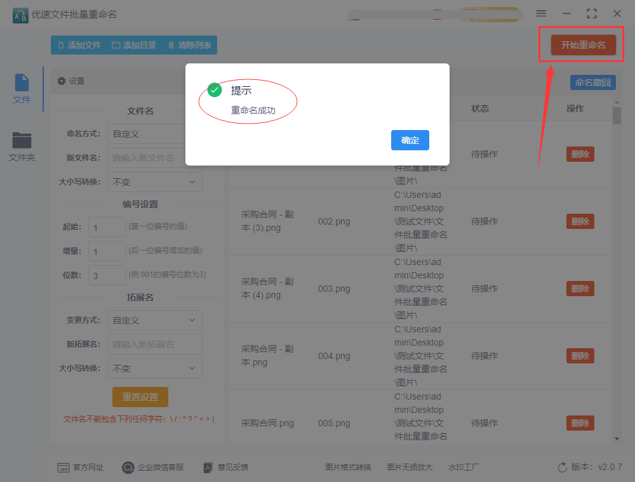This screenshot has width=635, height=482.
Task: Open the 命名方式 自定义 dropdown
Action: (155, 134)
